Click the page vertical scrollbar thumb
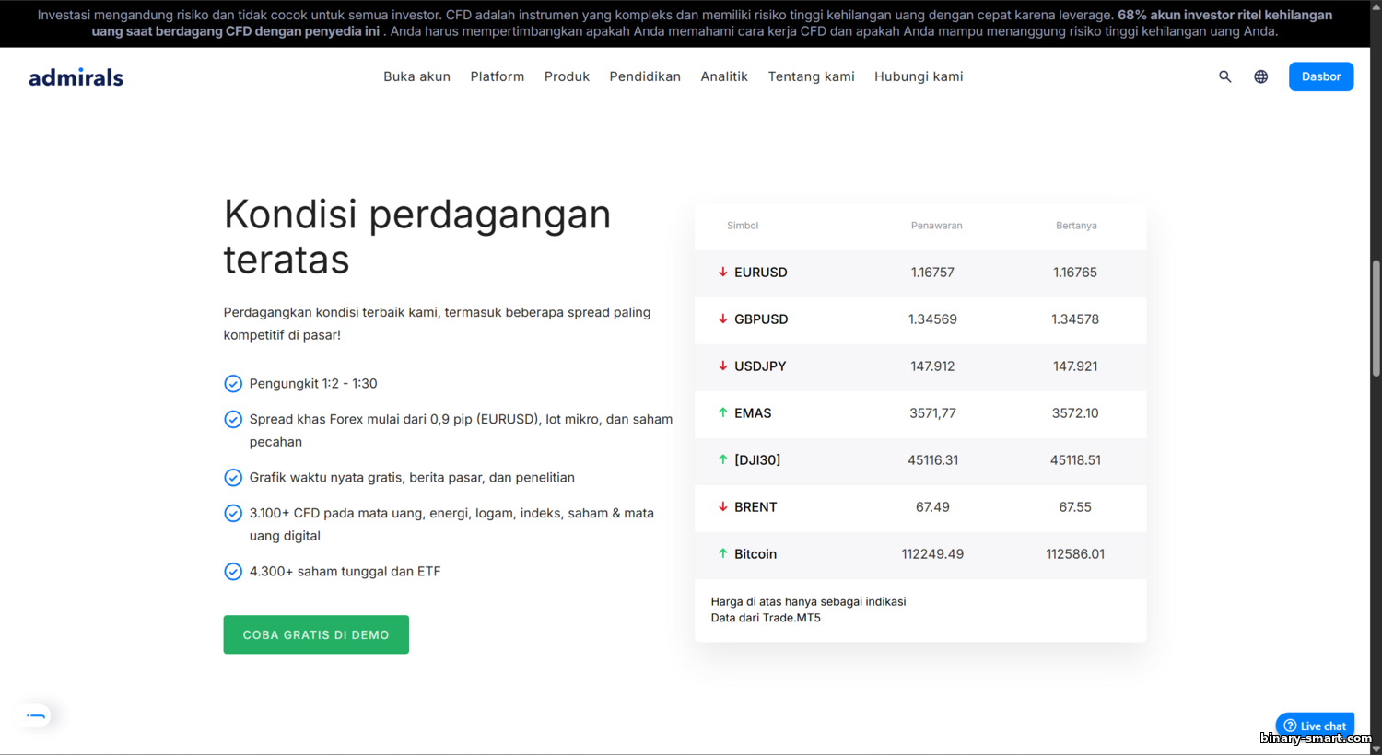1382x755 pixels. pos(1376,318)
